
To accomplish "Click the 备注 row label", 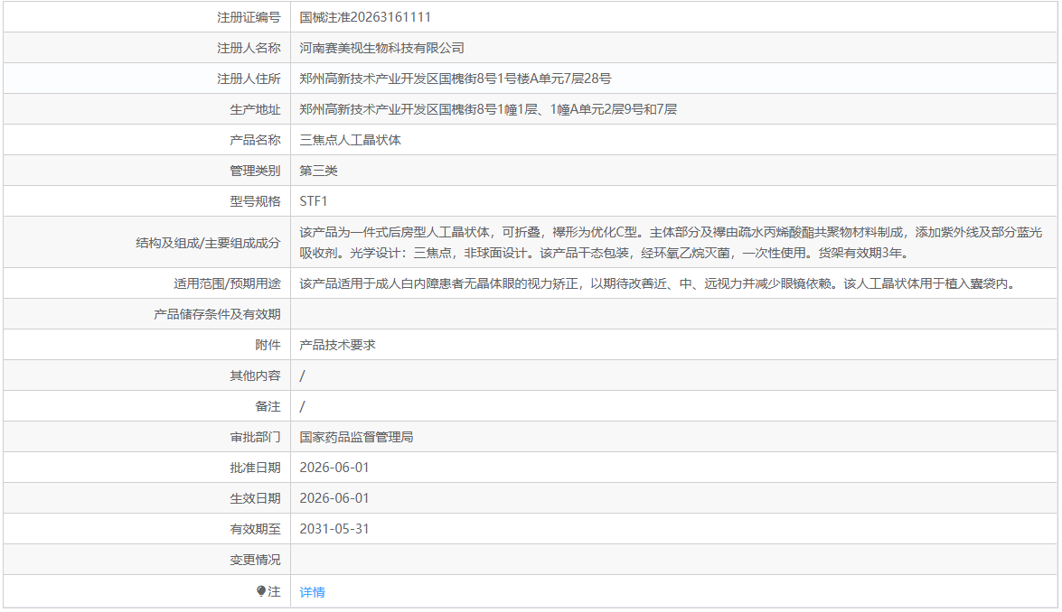I will (268, 406).
